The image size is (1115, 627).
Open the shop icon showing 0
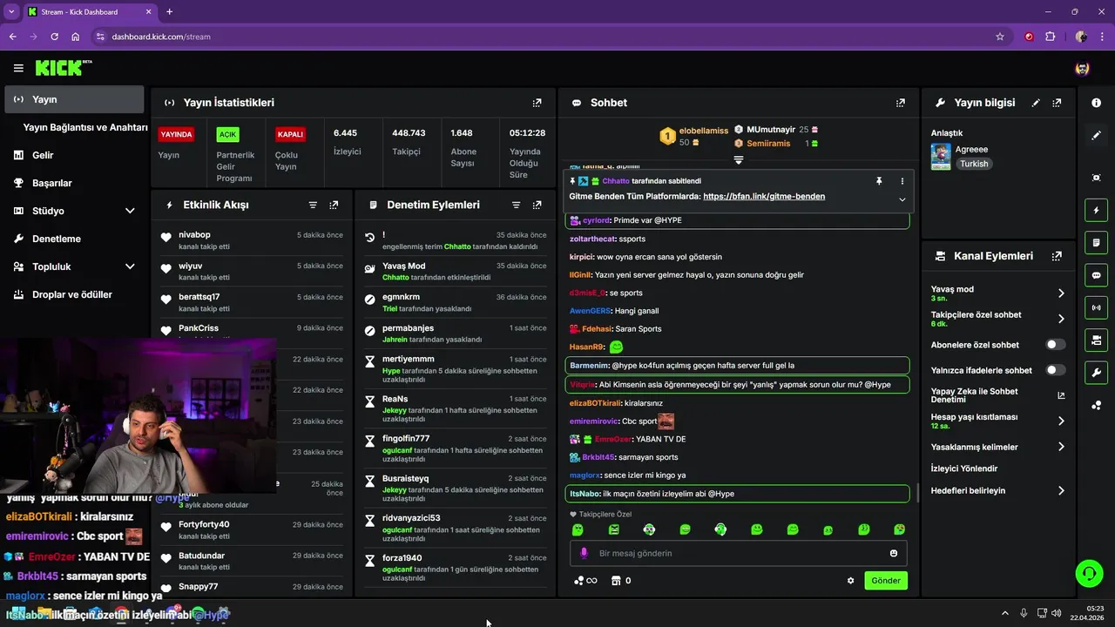[621, 581]
